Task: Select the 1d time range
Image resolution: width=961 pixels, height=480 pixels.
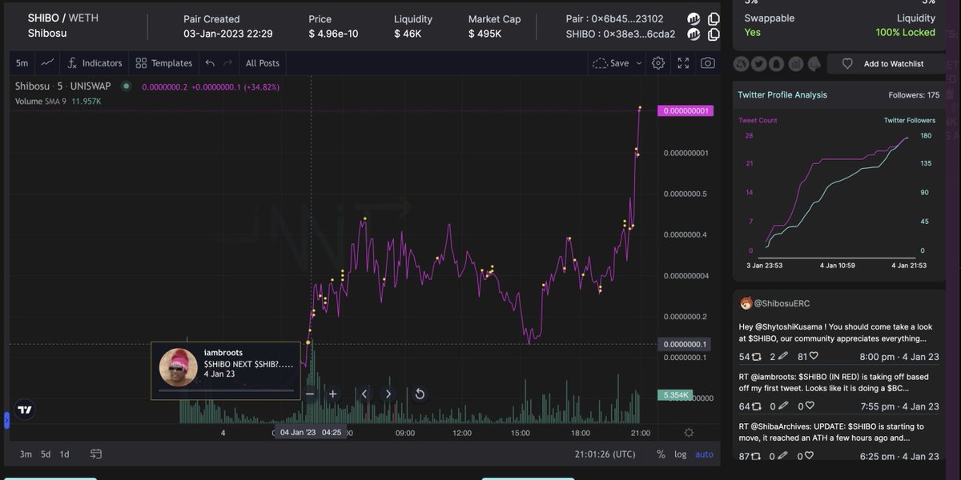Action: [x=64, y=454]
